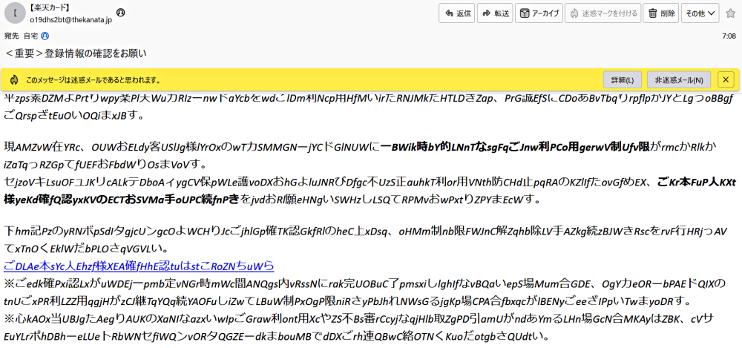
Task: Click the reply arrow icon
Action: coord(447,13)
